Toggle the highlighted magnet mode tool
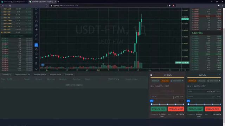This screenshot has height=126, width=225. click(36, 45)
